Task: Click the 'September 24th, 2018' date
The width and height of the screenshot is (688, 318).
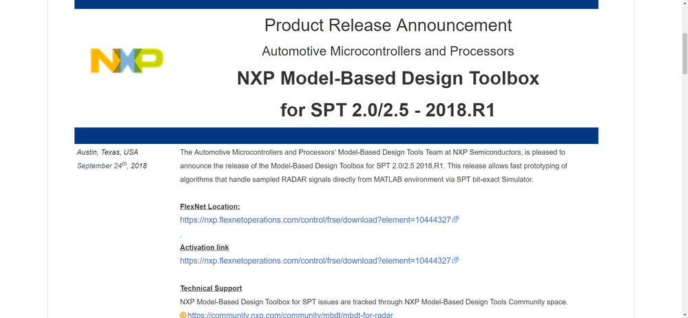Action: (112, 166)
